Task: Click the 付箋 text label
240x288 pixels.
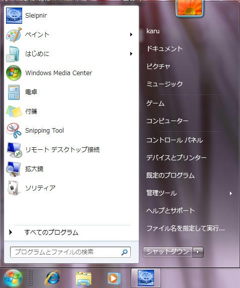Action: 31,111
